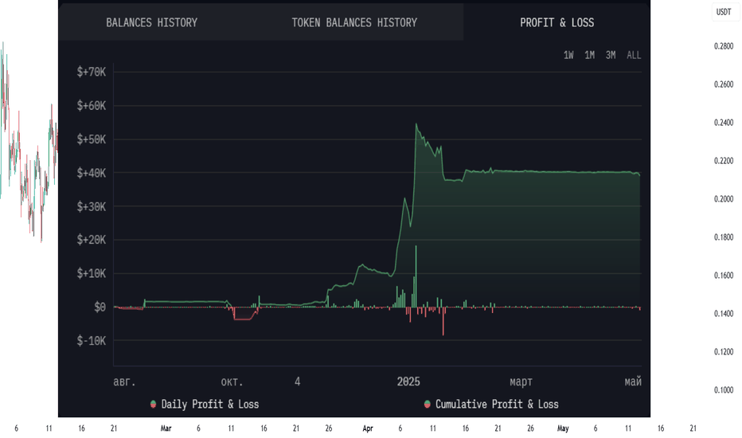The width and height of the screenshot is (742, 438).
Task: Click the $+50K axis label
Action: pyautogui.click(x=92, y=139)
